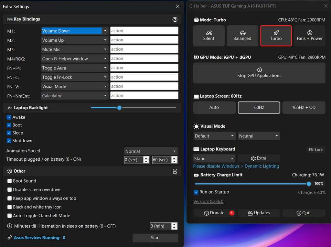Switch laptop screen to Auto
The height and width of the screenshot is (247, 331).
[x=214, y=107]
